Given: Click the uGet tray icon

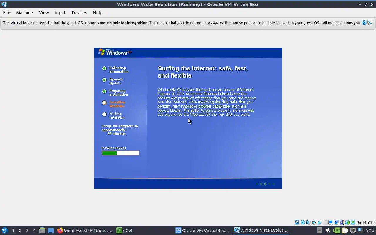Looking at the screenshot, I should pyautogui.click(x=337, y=230).
